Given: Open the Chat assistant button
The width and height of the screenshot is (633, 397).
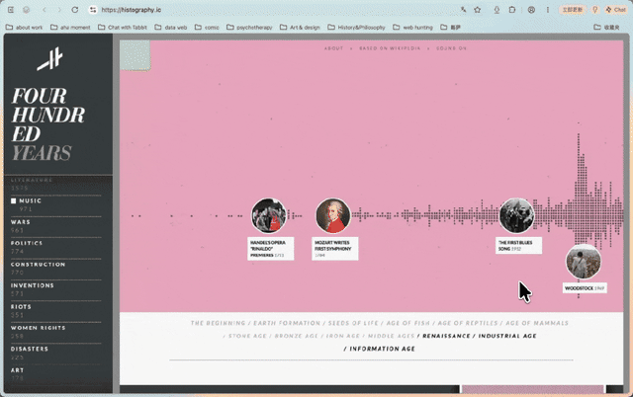Looking at the screenshot, I should [615, 10].
